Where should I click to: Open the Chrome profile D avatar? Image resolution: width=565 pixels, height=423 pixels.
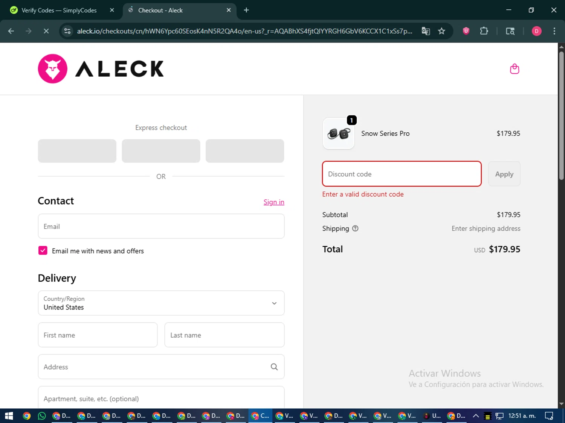click(x=536, y=31)
